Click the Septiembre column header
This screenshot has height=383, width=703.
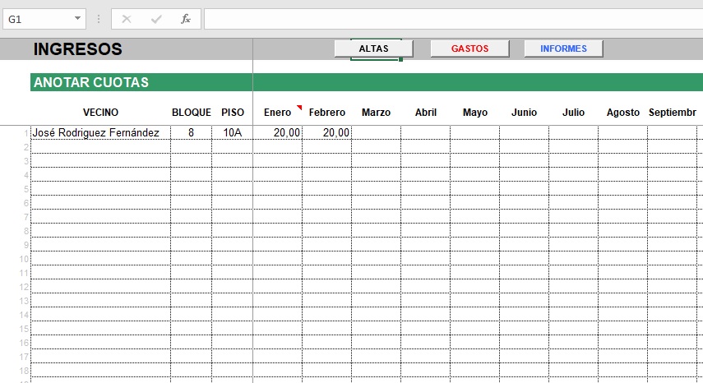(x=673, y=113)
